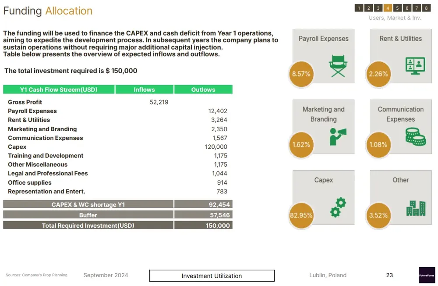438x286 pixels.
Task: Click the coin stack Communication Expenses icon
Action: coord(415,136)
